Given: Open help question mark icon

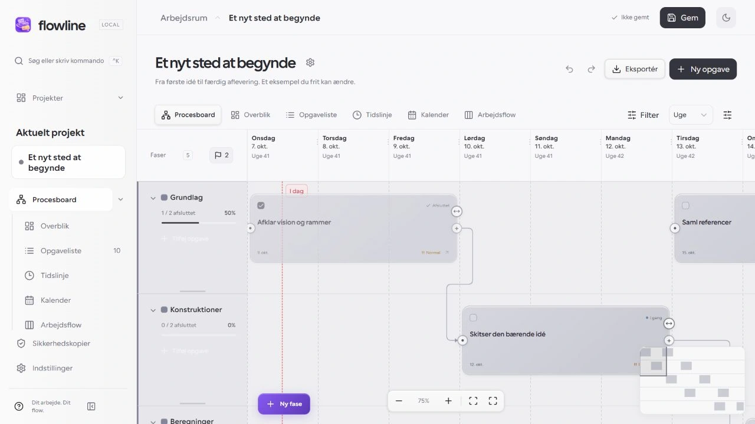Looking at the screenshot, I should pos(19,406).
